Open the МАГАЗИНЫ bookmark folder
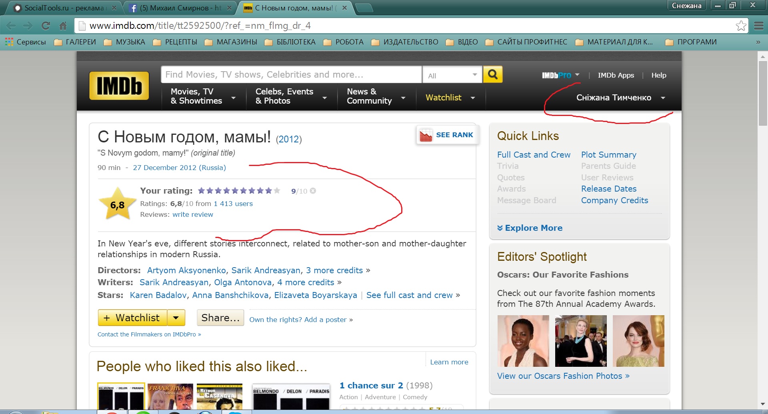The height and width of the screenshot is (414, 768). click(230, 42)
